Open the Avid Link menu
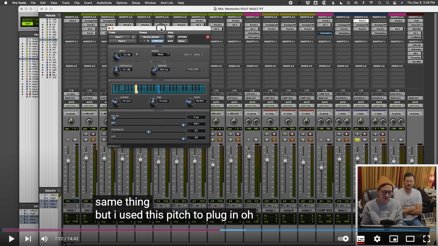This screenshot has width=438, height=246. [167, 3]
